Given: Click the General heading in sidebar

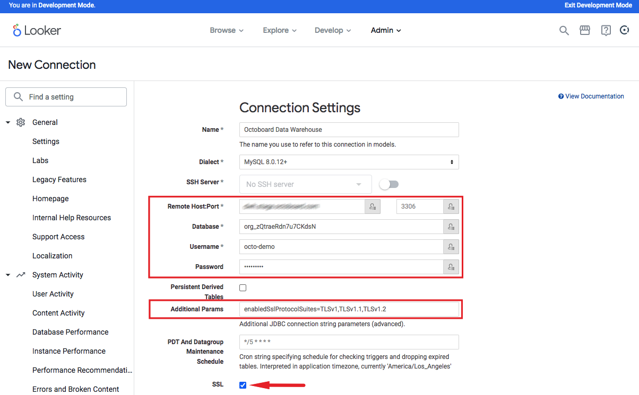Looking at the screenshot, I should coord(45,122).
